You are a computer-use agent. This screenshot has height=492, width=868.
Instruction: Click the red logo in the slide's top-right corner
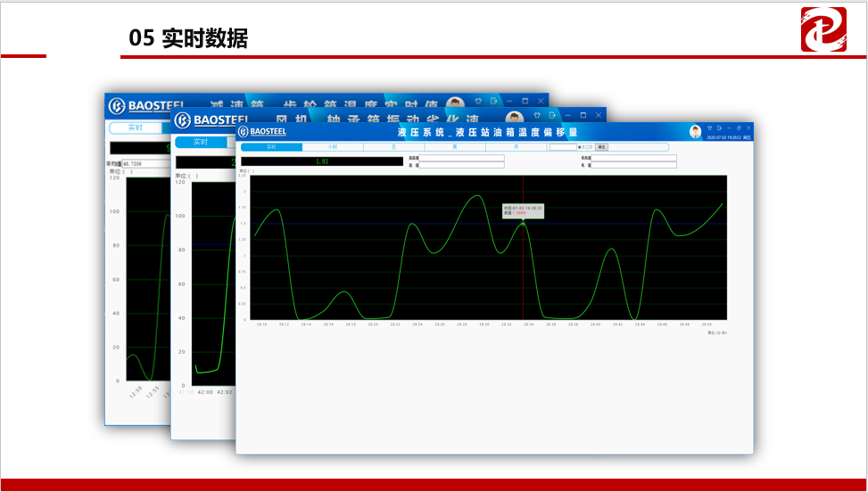(823, 29)
